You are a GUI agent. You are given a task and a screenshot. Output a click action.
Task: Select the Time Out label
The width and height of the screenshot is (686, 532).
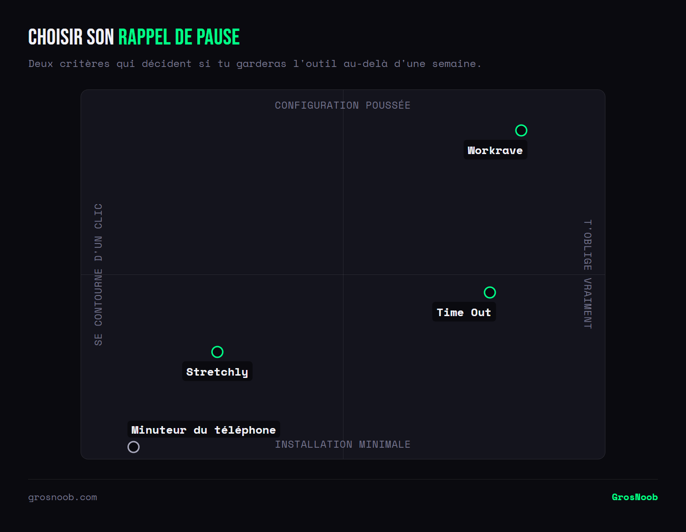(x=464, y=312)
